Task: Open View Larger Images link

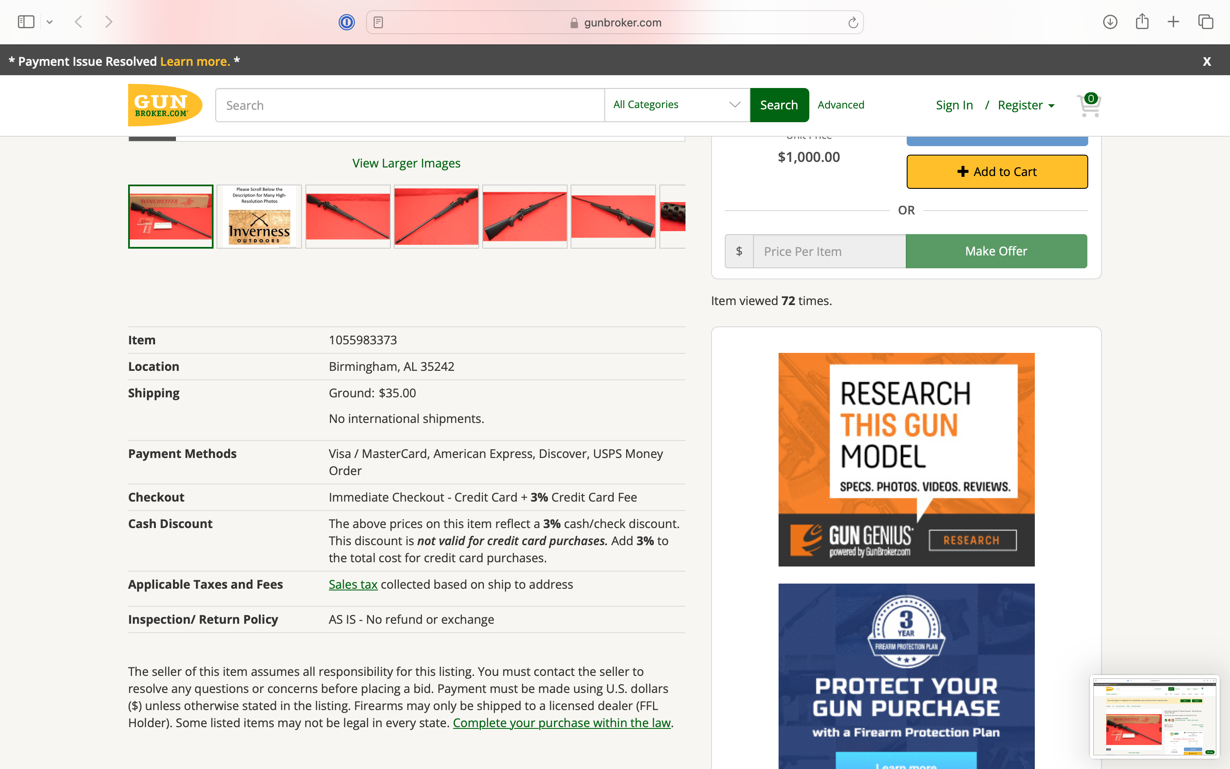Action: [406, 163]
